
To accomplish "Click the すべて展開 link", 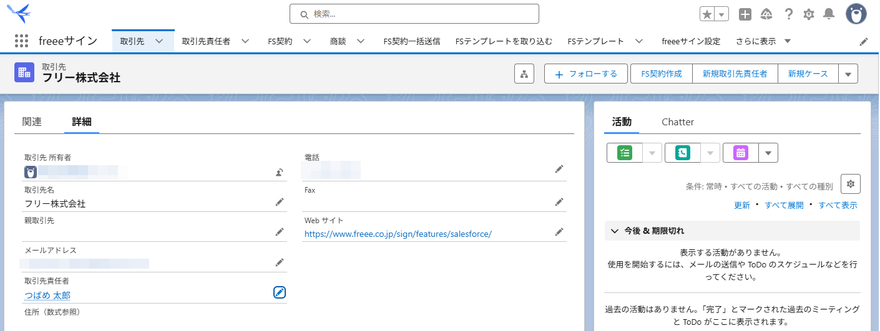I will click(x=784, y=205).
